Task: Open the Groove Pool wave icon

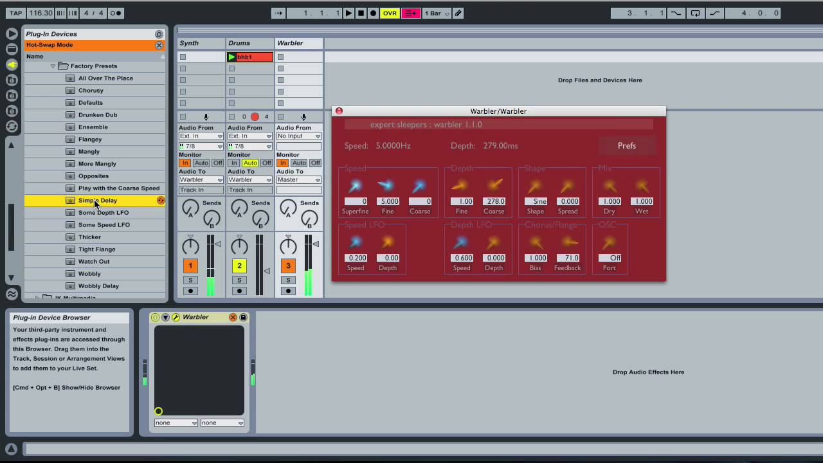Action: [12, 294]
